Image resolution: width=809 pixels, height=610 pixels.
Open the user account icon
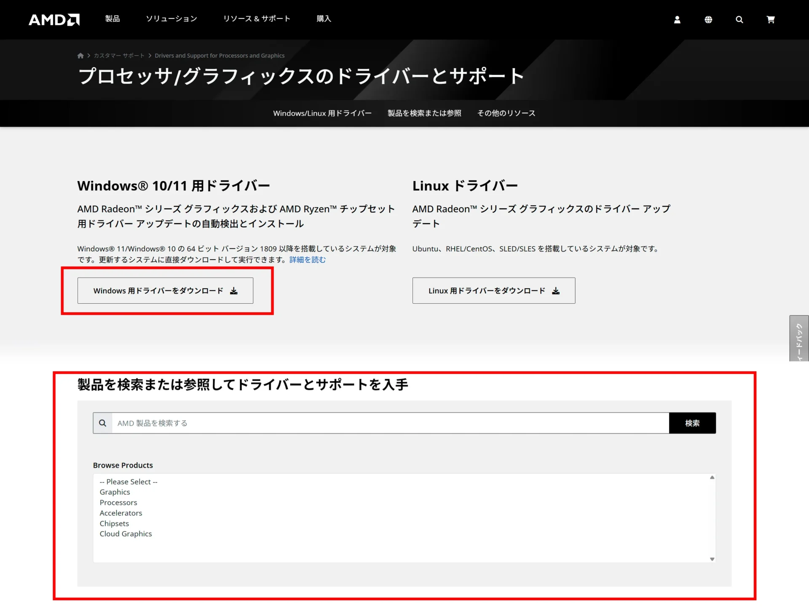677,20
